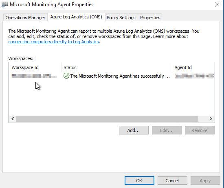Select the 'Microsoft Monitoring Agent has successfully' status text
The image size is (224, 188).
pyautogui.click(x=120, y=76)
